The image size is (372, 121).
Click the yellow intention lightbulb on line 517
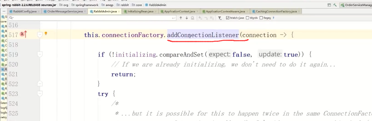click(46, 33)
